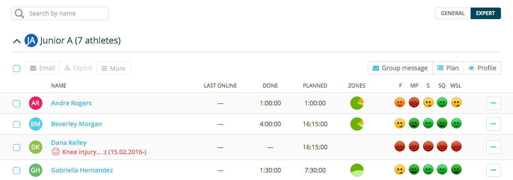Click Beverley Morgan's yellow fatigue face icon

point(399,124)
